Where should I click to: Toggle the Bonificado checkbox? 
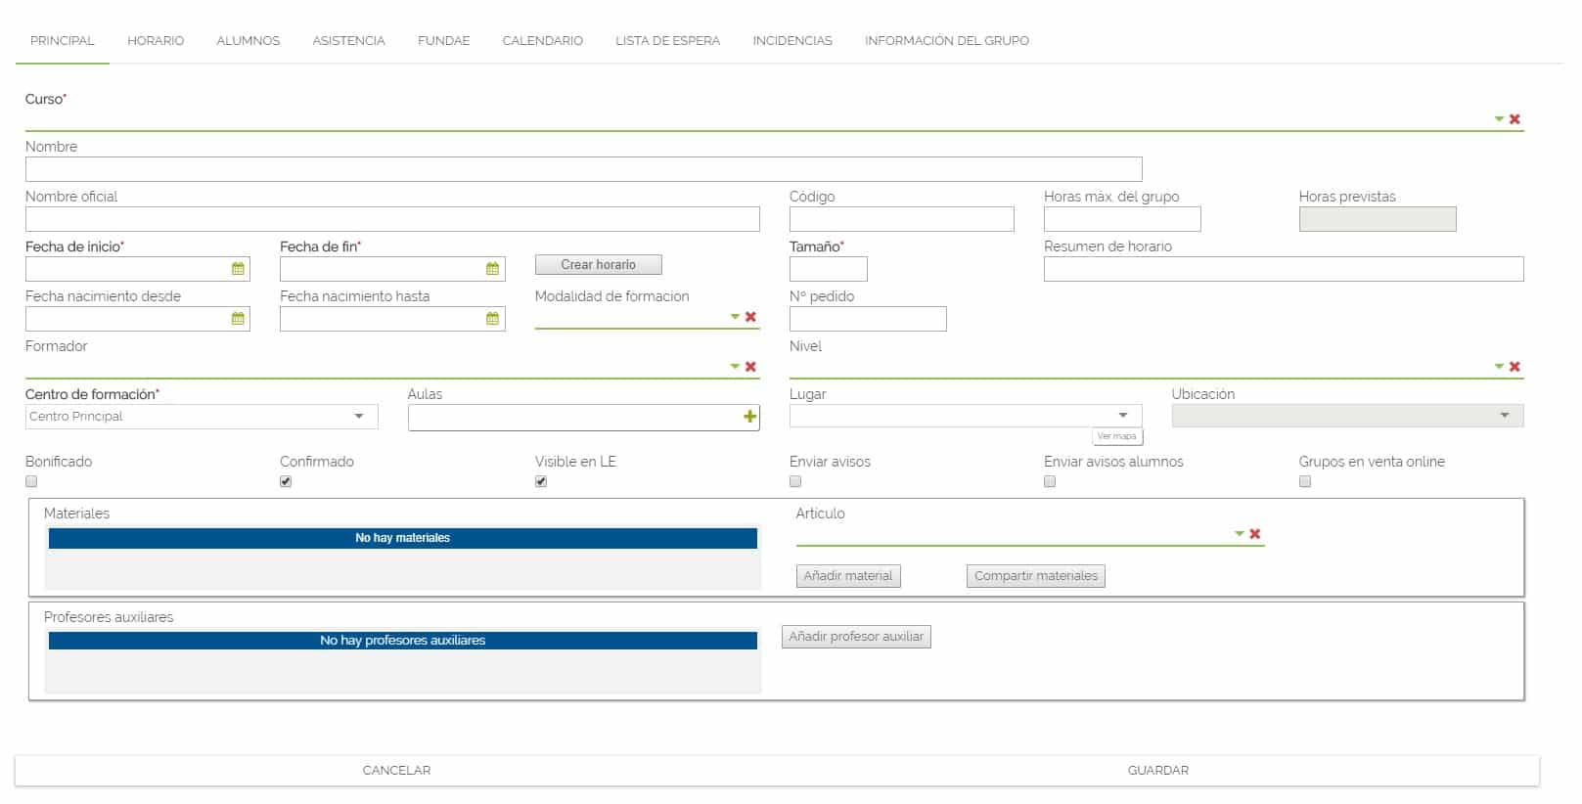pos(31,481)
